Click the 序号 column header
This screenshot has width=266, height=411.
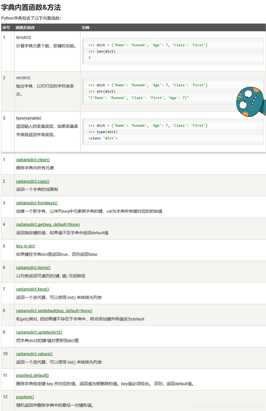click(6, 27)
